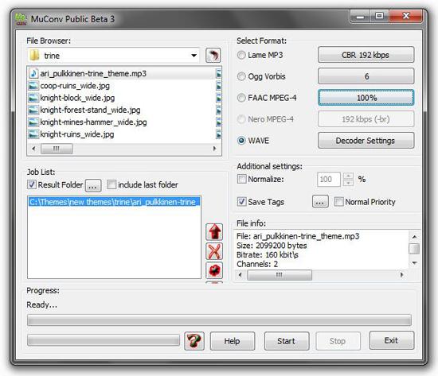Click Bitrate: 160 kbit\s info line
Screen dimensions: 438x376
click(268, 254)
